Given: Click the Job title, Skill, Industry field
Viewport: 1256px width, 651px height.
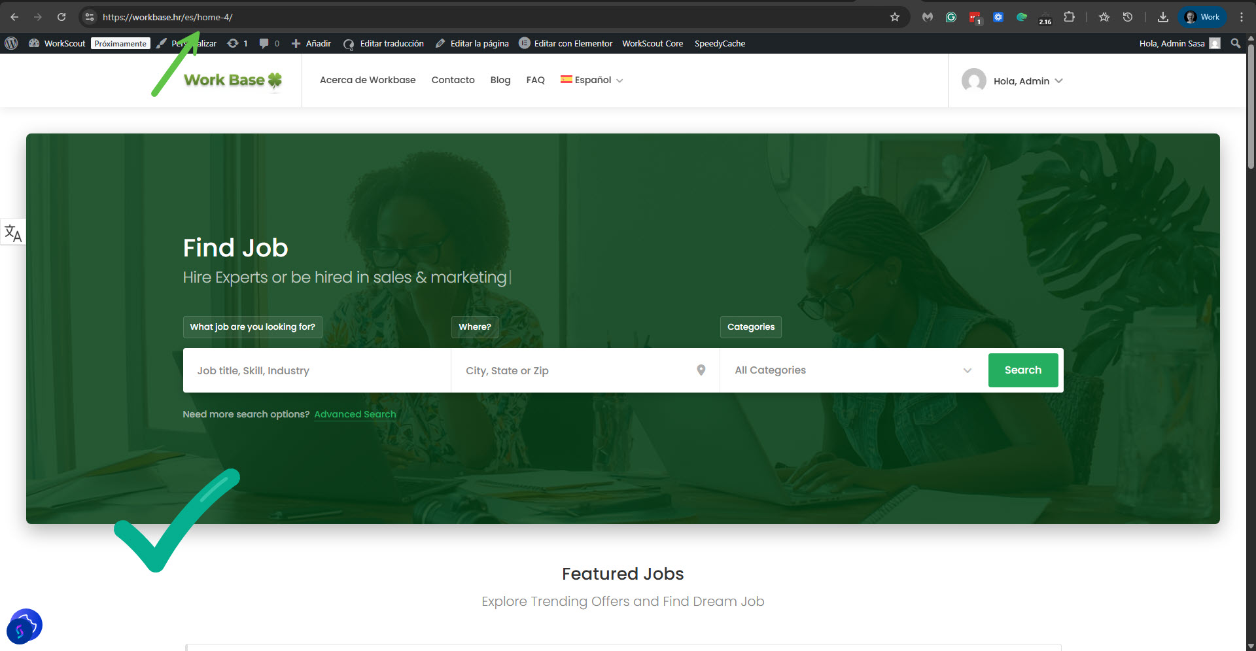Looking at the screenshot, I should pos(317,370).
